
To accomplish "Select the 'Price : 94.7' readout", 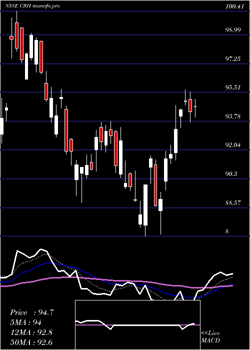I will point(32,312).
